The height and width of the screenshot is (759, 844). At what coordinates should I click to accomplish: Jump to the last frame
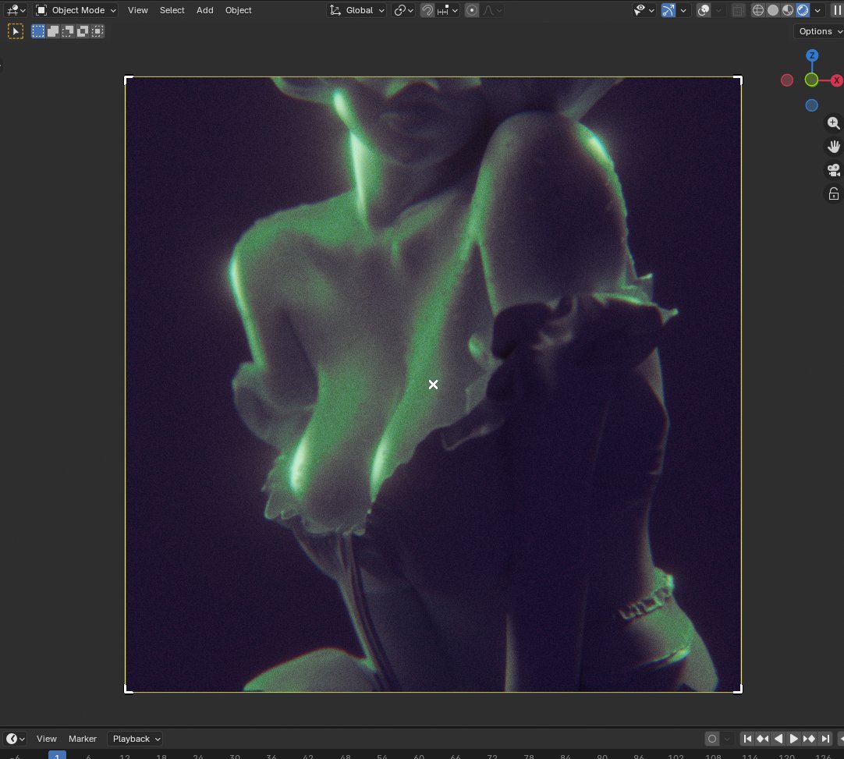(825, 739)
